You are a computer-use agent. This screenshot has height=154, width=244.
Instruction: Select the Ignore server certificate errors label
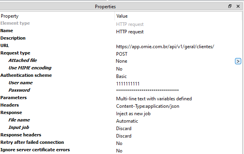pyautogui.click(x=35, y=150)
